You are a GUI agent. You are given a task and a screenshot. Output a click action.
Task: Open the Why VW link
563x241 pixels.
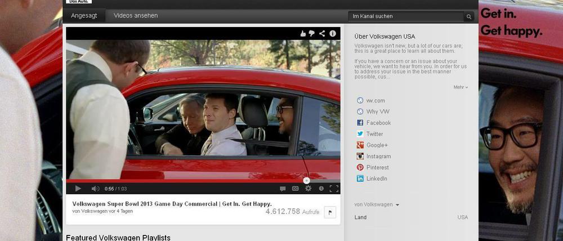(378, 111)
